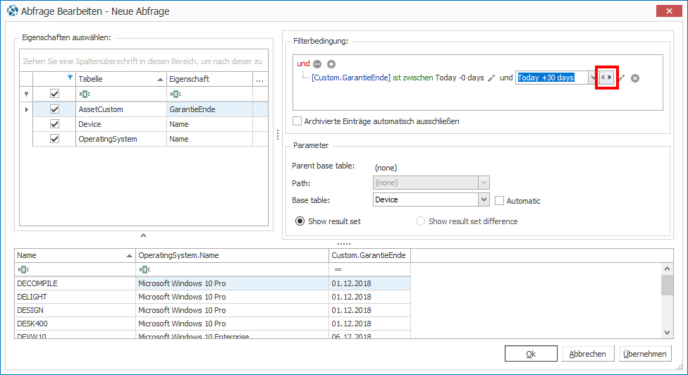
Task: Check the Automatic checkbox
Action: pos(499,200)
